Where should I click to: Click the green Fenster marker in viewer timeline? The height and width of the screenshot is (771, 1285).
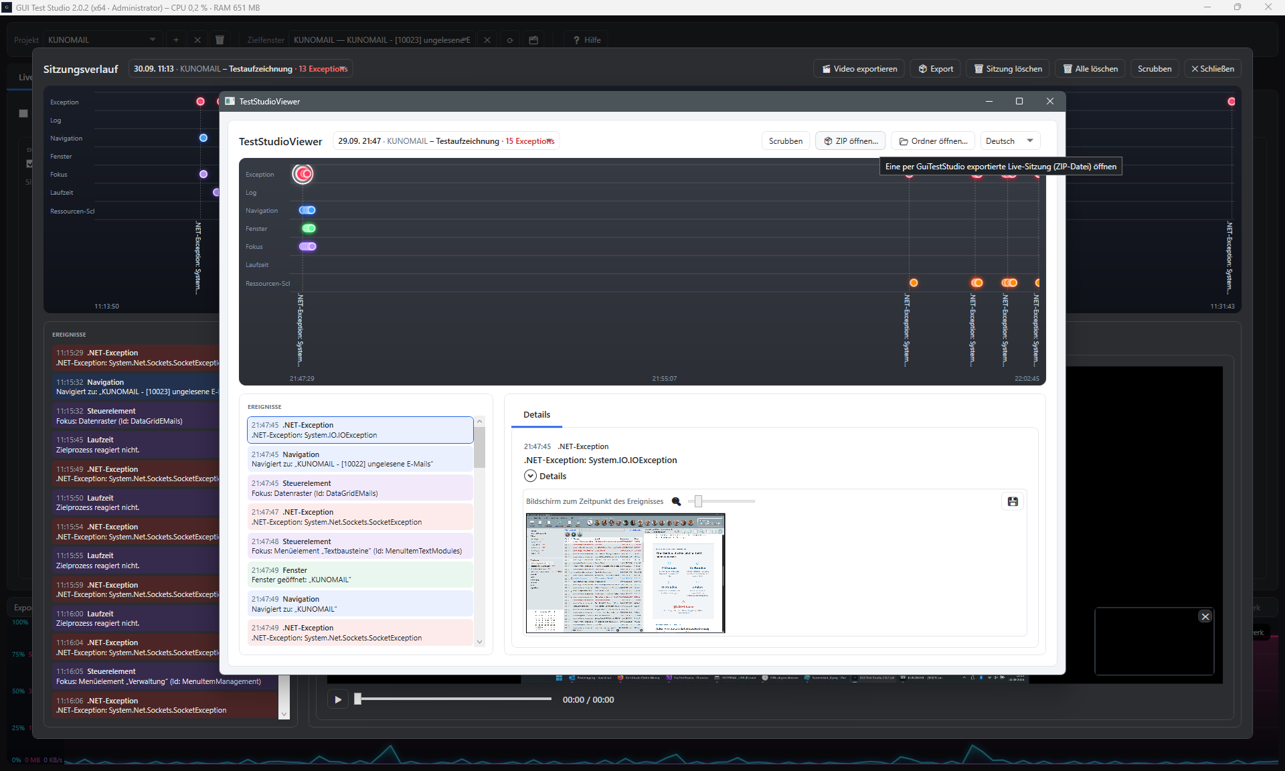(x=309, y=228)
